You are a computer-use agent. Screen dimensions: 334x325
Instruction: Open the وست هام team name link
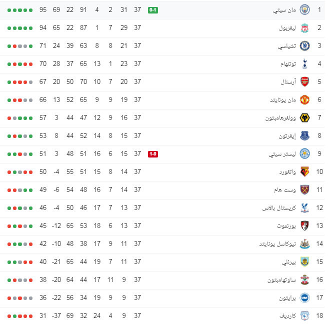click(285, 190)
